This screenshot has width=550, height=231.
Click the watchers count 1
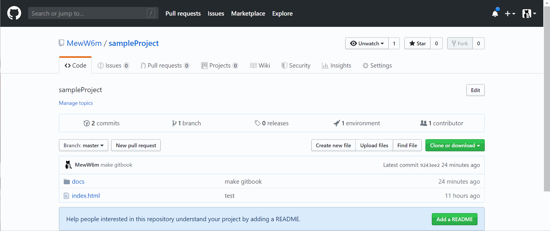tap(394, 43)
